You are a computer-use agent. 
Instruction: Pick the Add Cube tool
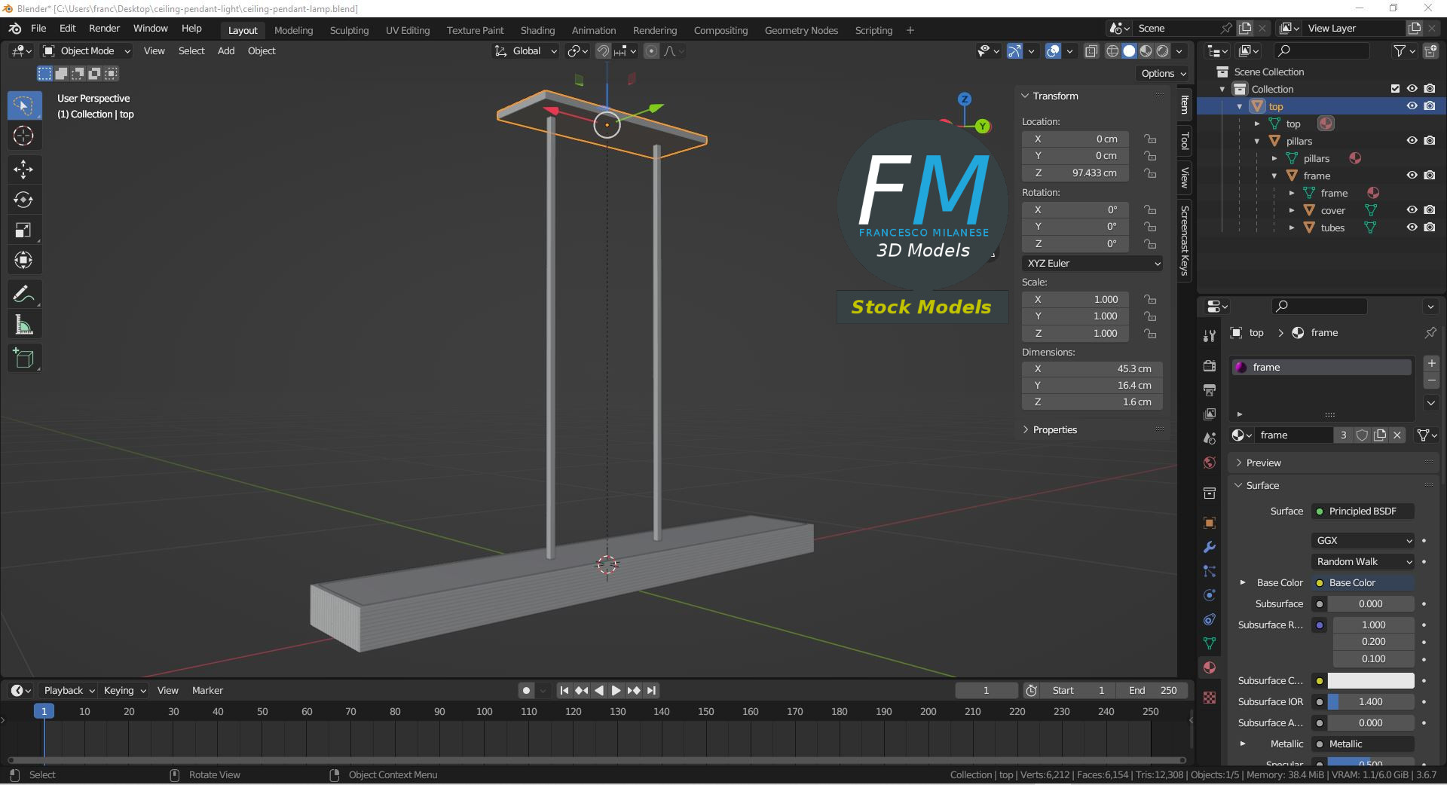tap(23, 359)
